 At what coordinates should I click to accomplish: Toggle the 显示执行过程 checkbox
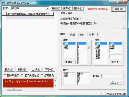point(22,75)
